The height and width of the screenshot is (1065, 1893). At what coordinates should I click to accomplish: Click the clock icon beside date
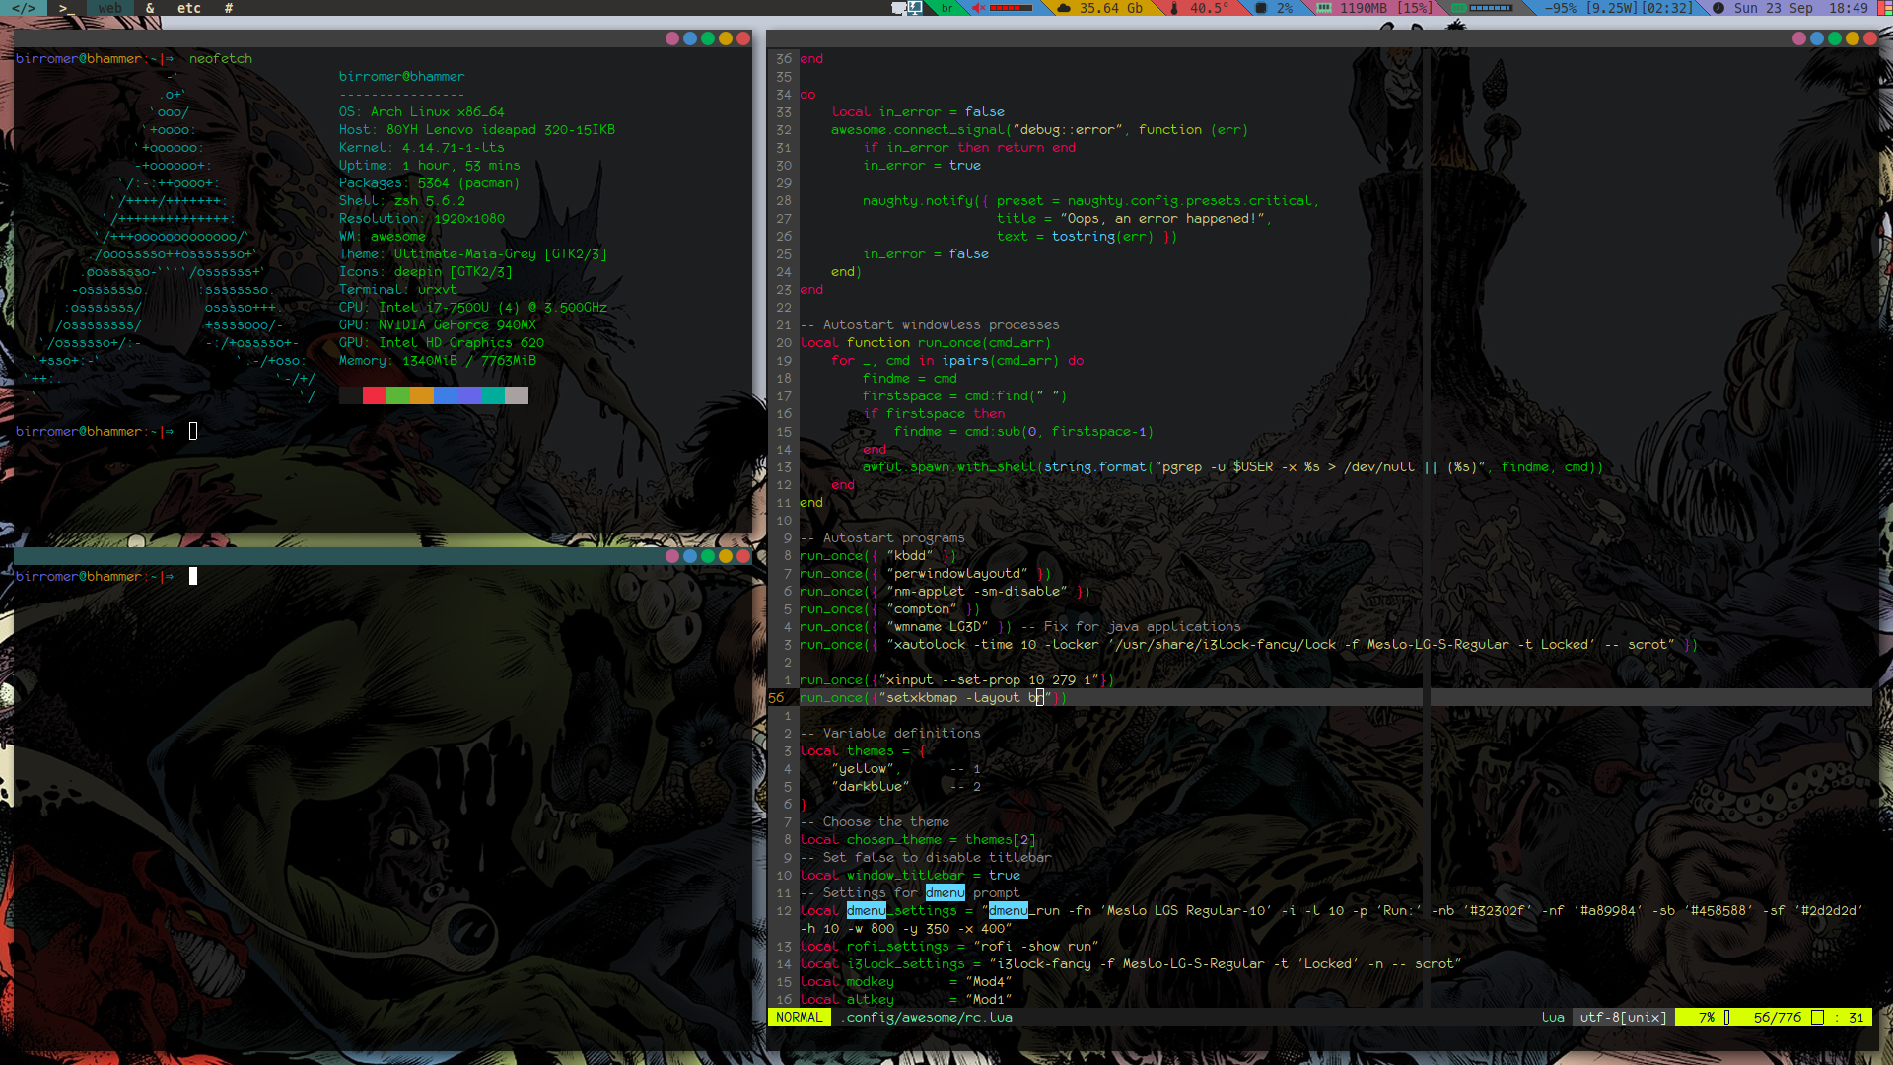(1718, 8)
